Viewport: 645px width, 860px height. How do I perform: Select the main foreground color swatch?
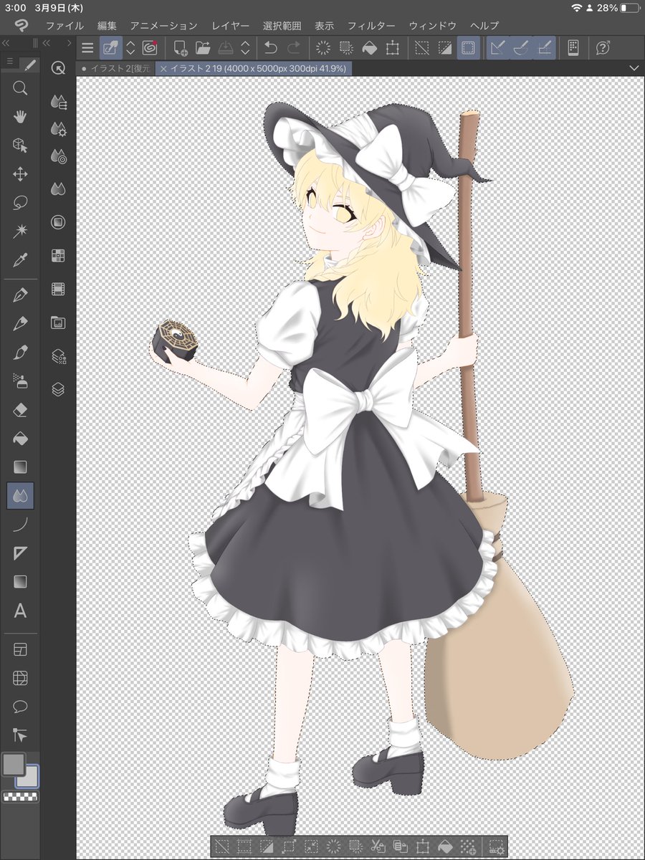point(14,764)
